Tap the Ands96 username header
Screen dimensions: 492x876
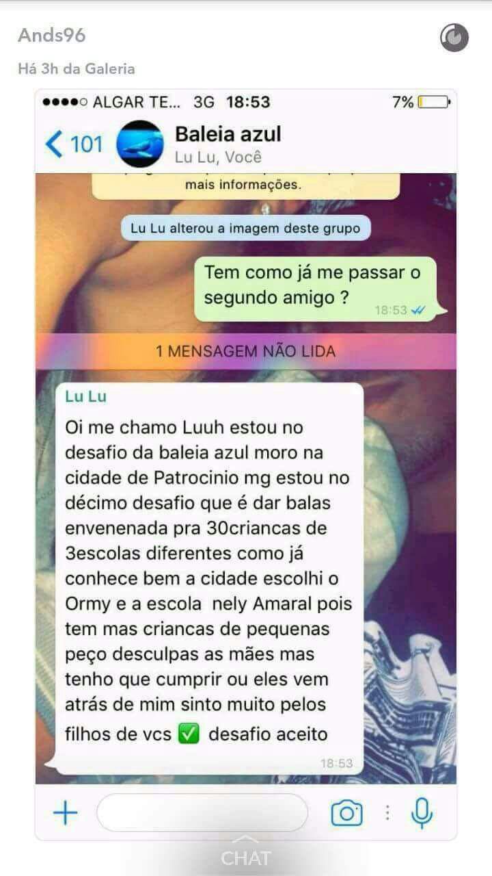52,36
